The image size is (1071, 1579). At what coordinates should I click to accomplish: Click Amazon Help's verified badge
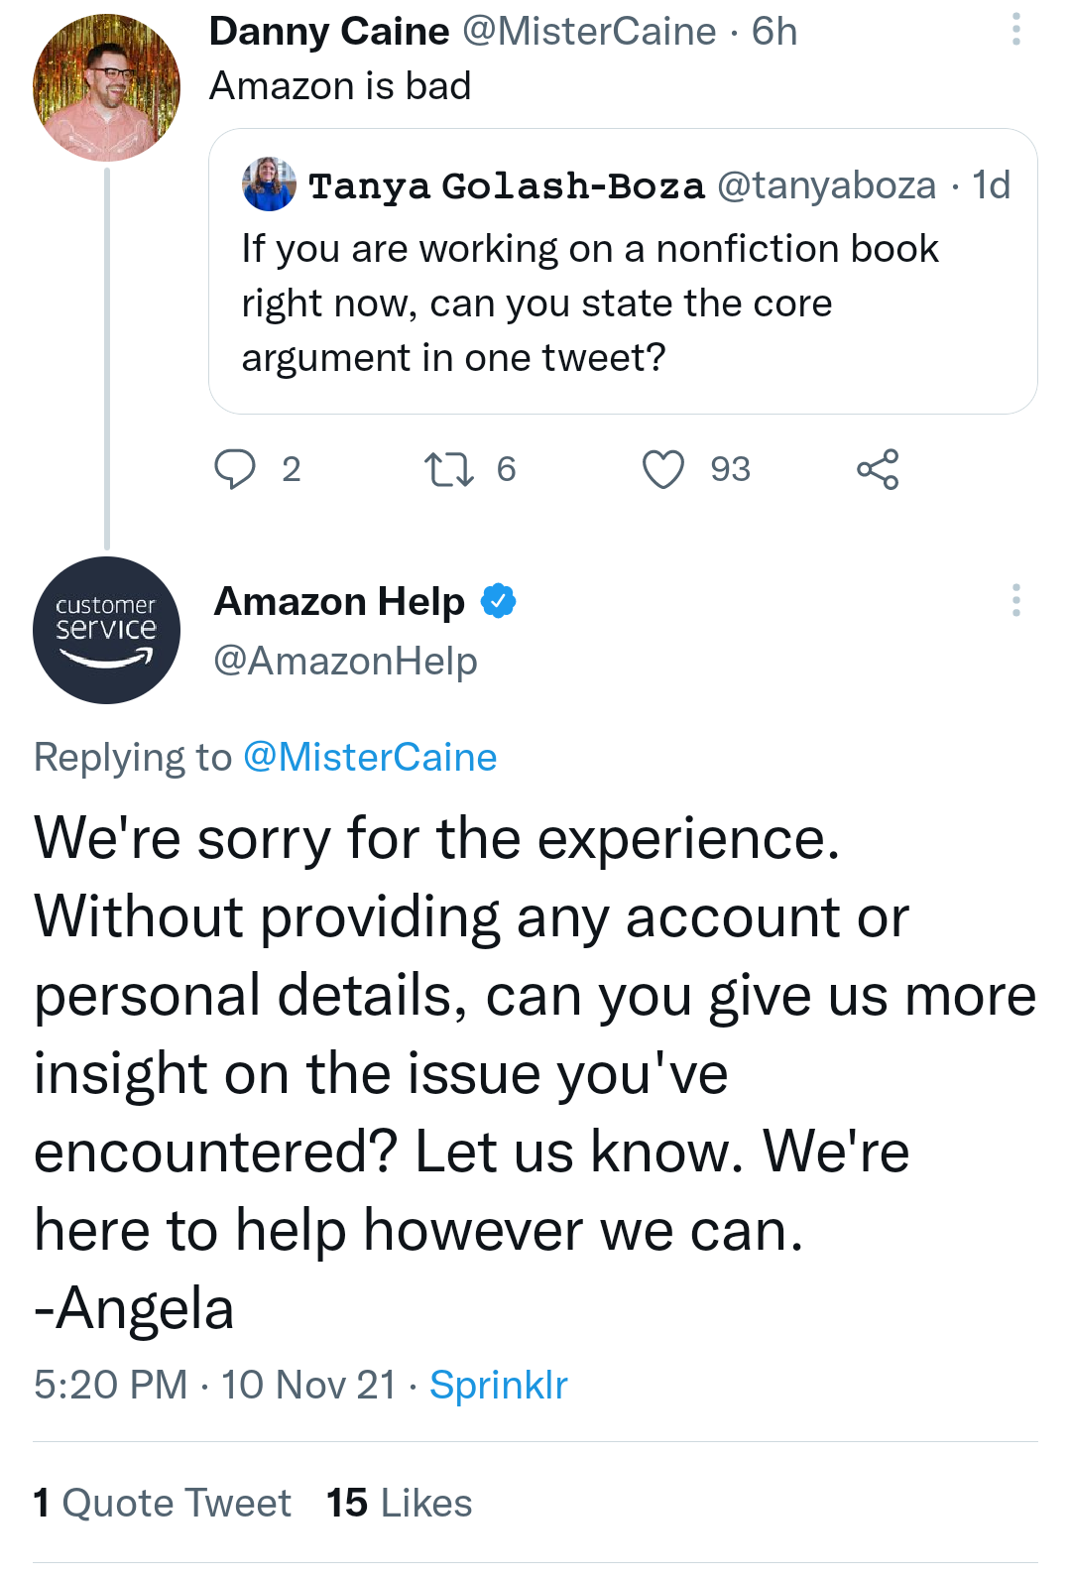point(498,601)
